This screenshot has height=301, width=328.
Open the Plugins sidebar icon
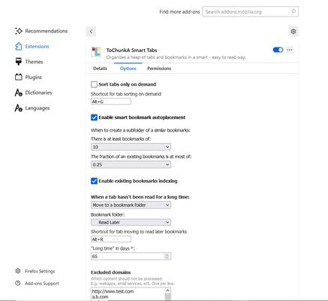19,77
